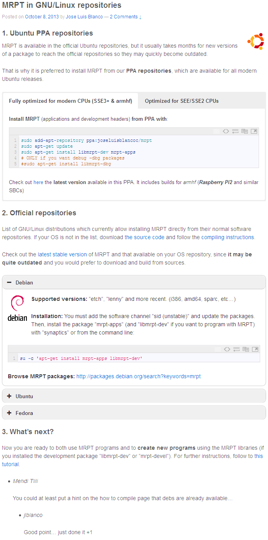This screenshot has height=540, width=268.
Task: Toggle plain code view in PPA code block
Action: click(x=226, y=131)
